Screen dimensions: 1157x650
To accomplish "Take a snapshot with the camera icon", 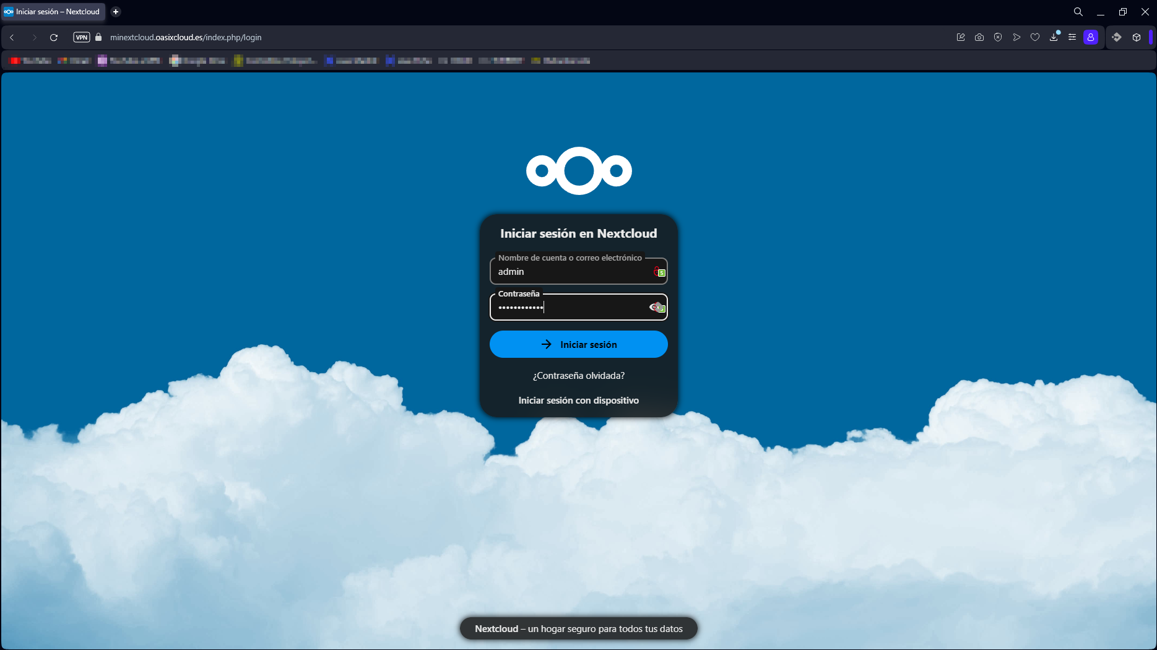I will coord(979,37).
